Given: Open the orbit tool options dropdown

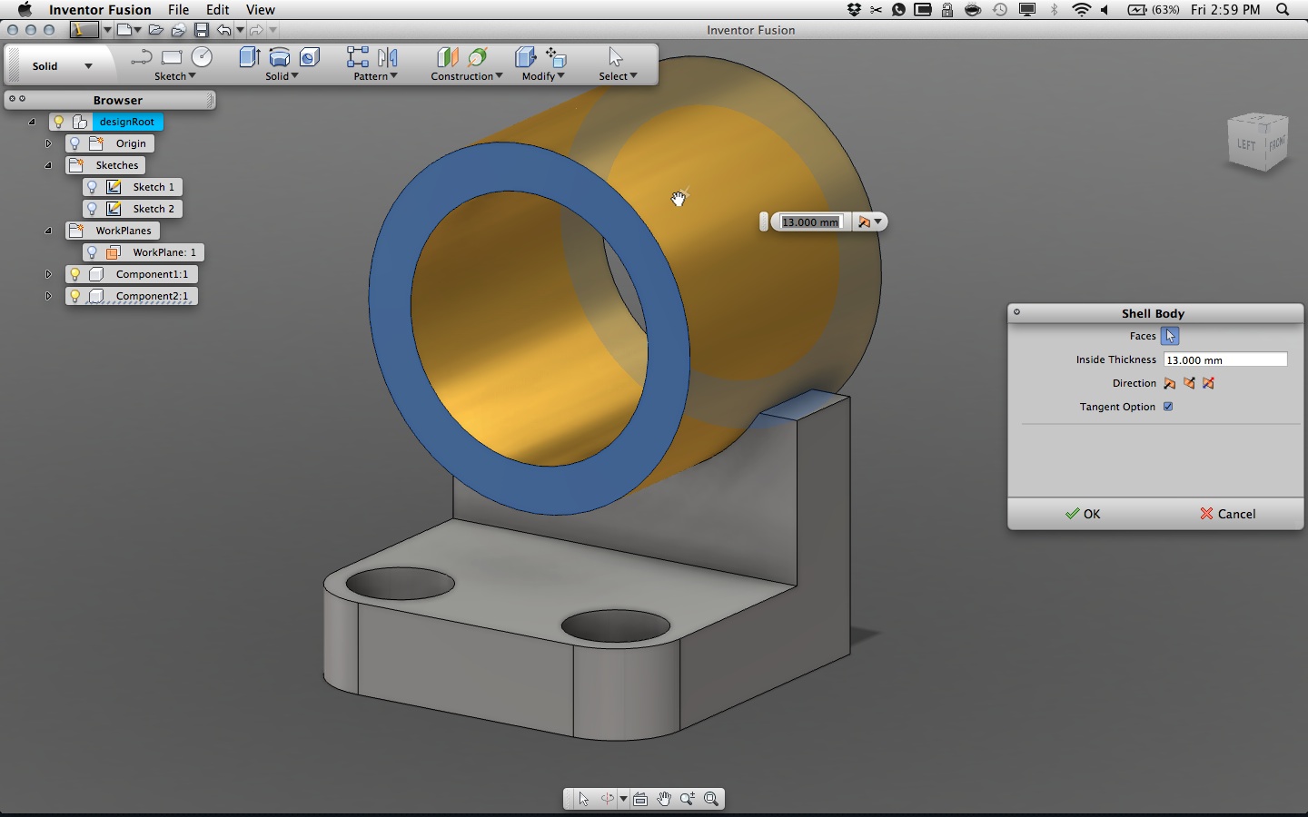Looking at the screenshot, I should [623, 799].
